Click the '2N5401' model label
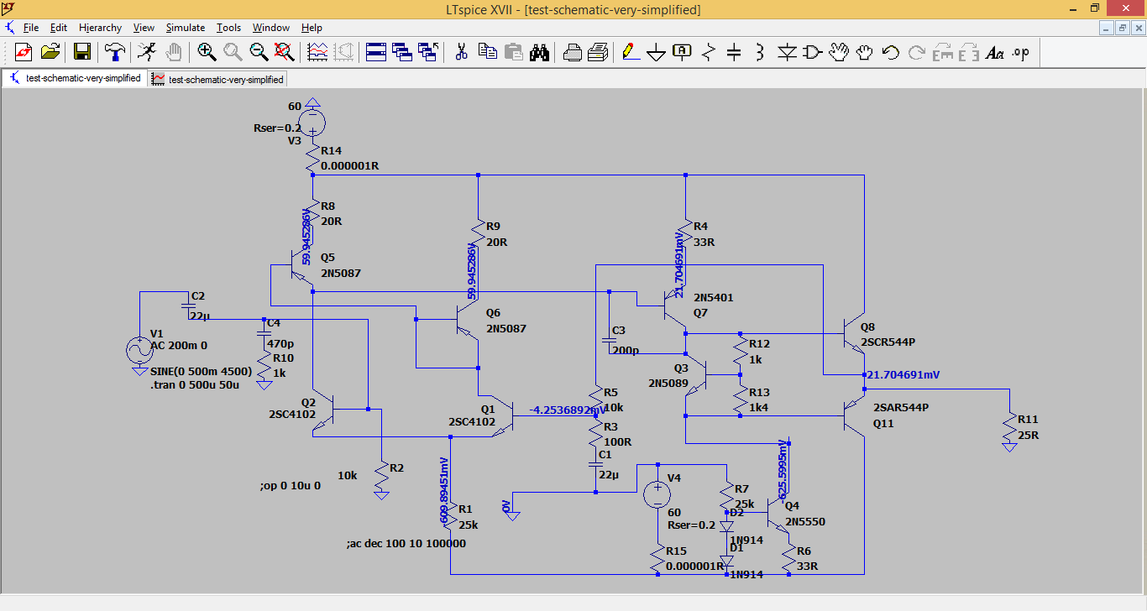Screen dimensions: 1147x611 pos(714,298)
